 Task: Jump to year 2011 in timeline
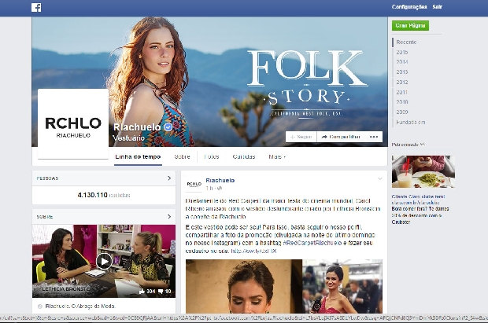pyautogui.click(x=401, y=92)
